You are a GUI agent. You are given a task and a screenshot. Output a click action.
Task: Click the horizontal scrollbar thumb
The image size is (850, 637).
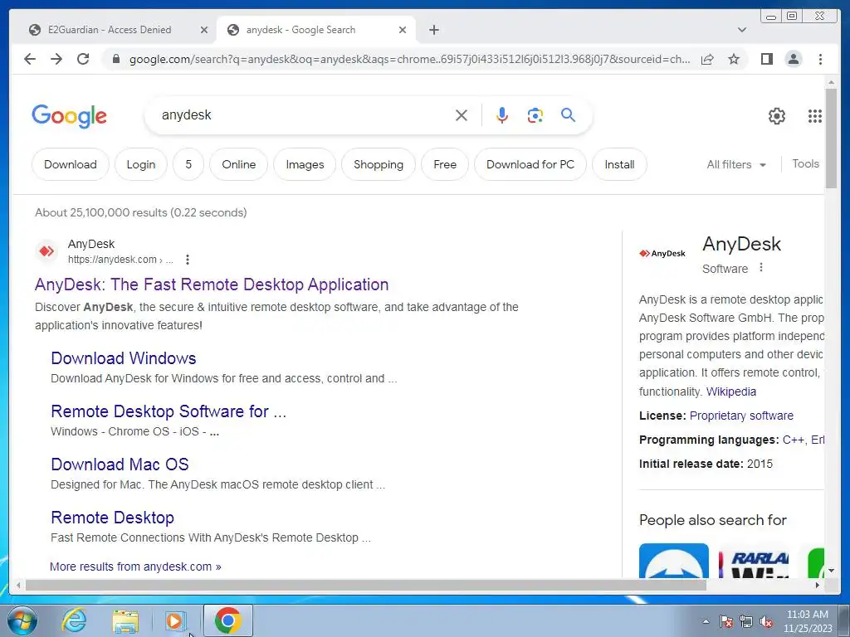(366, 585)
